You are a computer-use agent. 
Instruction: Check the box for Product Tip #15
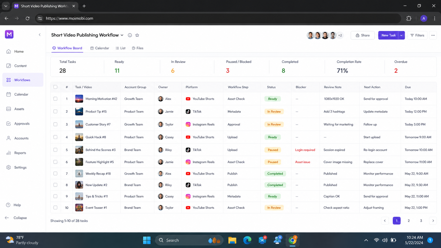click(x=55, y=111)
